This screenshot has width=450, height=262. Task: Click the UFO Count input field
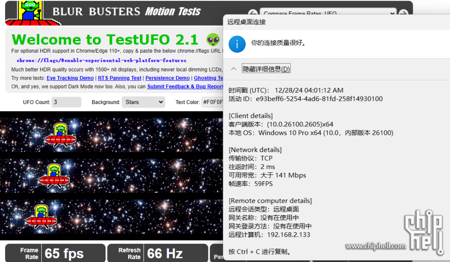[66, 102]
